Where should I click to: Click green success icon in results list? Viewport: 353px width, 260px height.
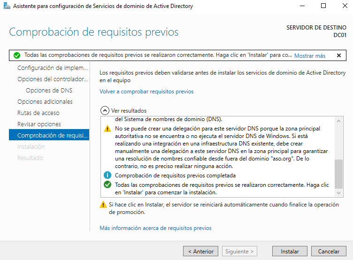(107, 185)
